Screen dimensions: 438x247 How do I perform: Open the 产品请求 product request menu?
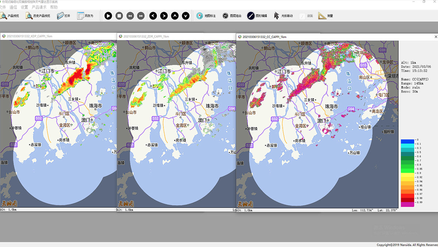(39, 7)
